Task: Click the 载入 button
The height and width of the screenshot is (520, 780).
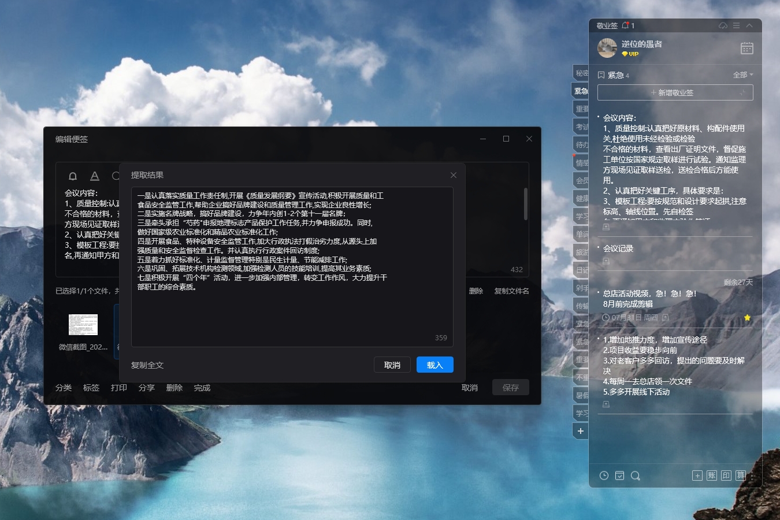Action: (435, 365)
